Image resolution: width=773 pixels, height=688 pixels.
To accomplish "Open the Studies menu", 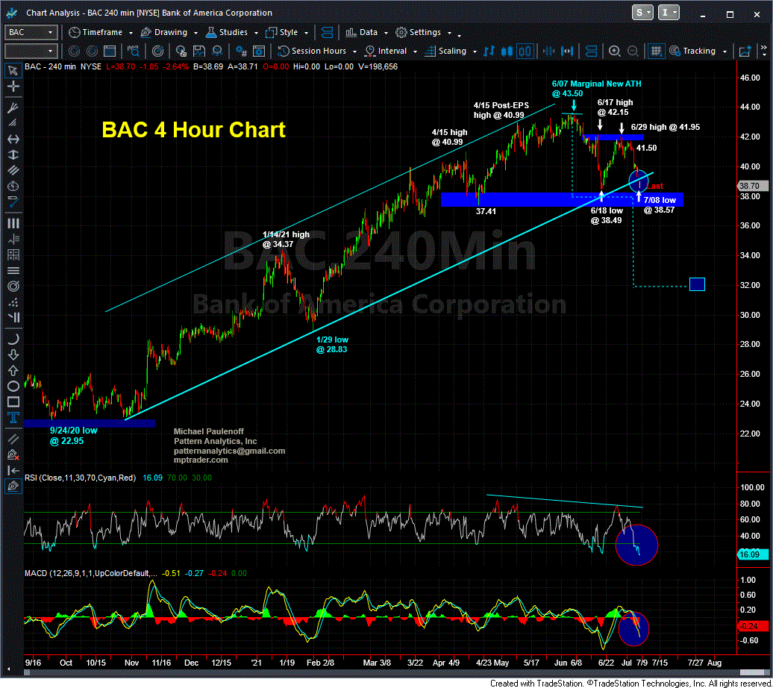I will pyautogui.click(x=232, y=33).
